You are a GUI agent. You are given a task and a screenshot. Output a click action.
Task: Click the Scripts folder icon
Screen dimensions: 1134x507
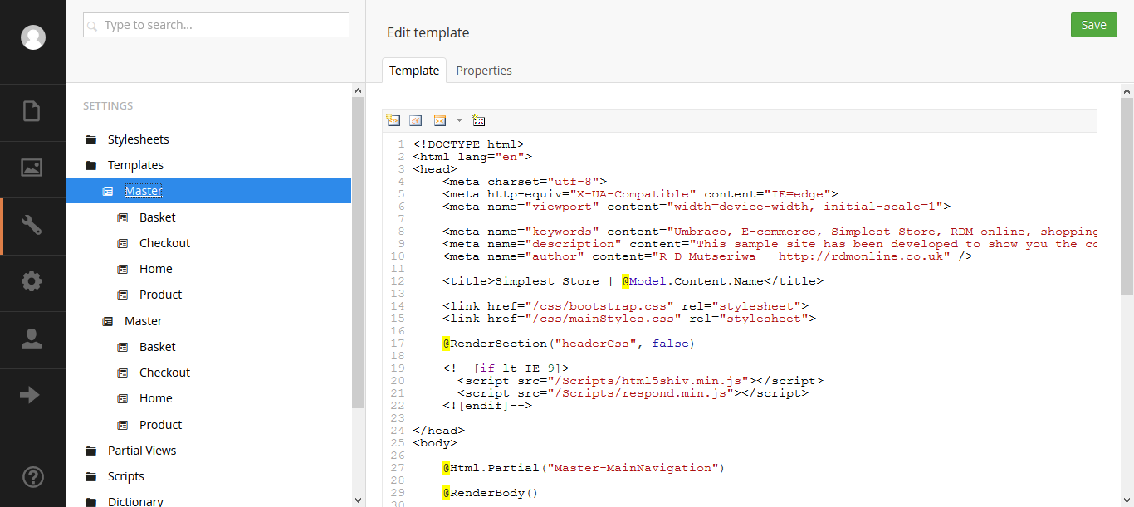tap(90, 476)
